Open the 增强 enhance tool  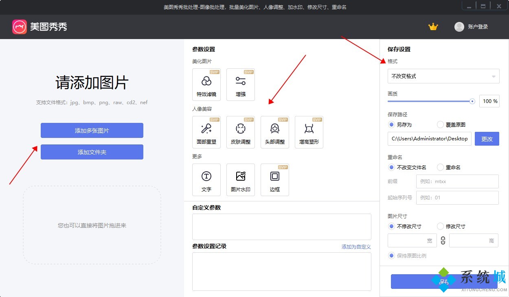241,85
